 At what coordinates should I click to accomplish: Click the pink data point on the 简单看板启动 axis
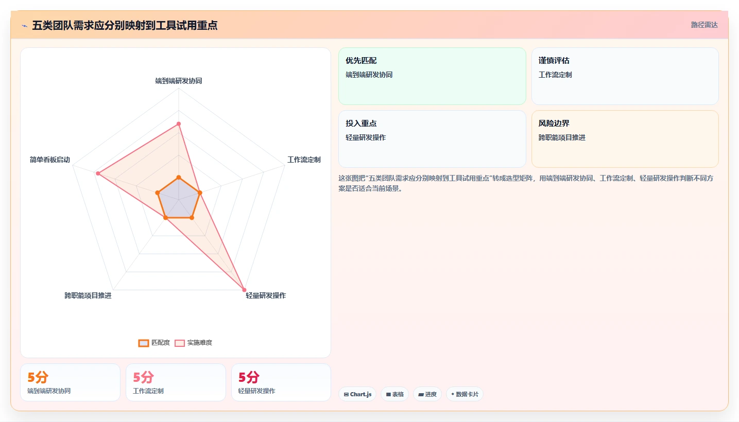(97, 173)
